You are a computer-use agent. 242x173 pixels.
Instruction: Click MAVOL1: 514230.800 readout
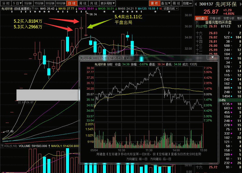pyautogui.click(x=65, y=146)
